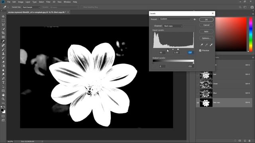Open the Image menu
This screenshot has height=143, width=255.
coord(21,2)
